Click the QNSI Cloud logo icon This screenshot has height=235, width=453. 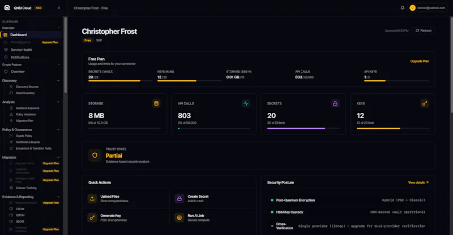pos(7,8)
